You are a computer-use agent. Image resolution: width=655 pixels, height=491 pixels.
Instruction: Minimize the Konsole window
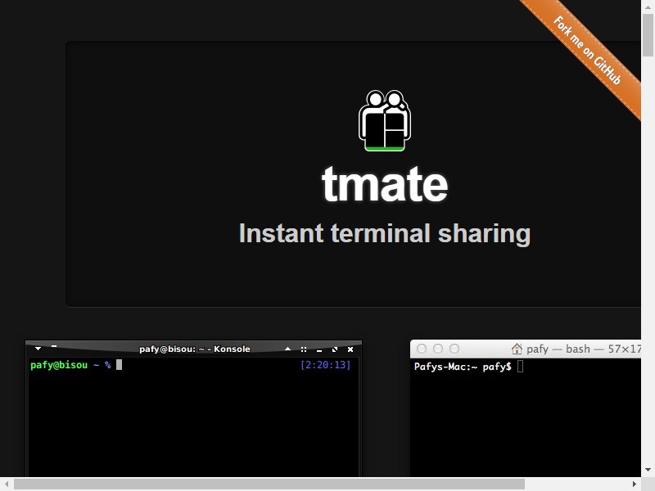[319, 350]
